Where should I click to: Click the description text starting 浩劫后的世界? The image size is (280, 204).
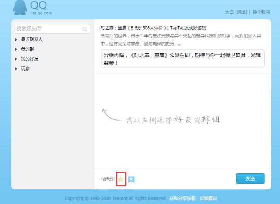pyautogui.click(x=181, y=40)
